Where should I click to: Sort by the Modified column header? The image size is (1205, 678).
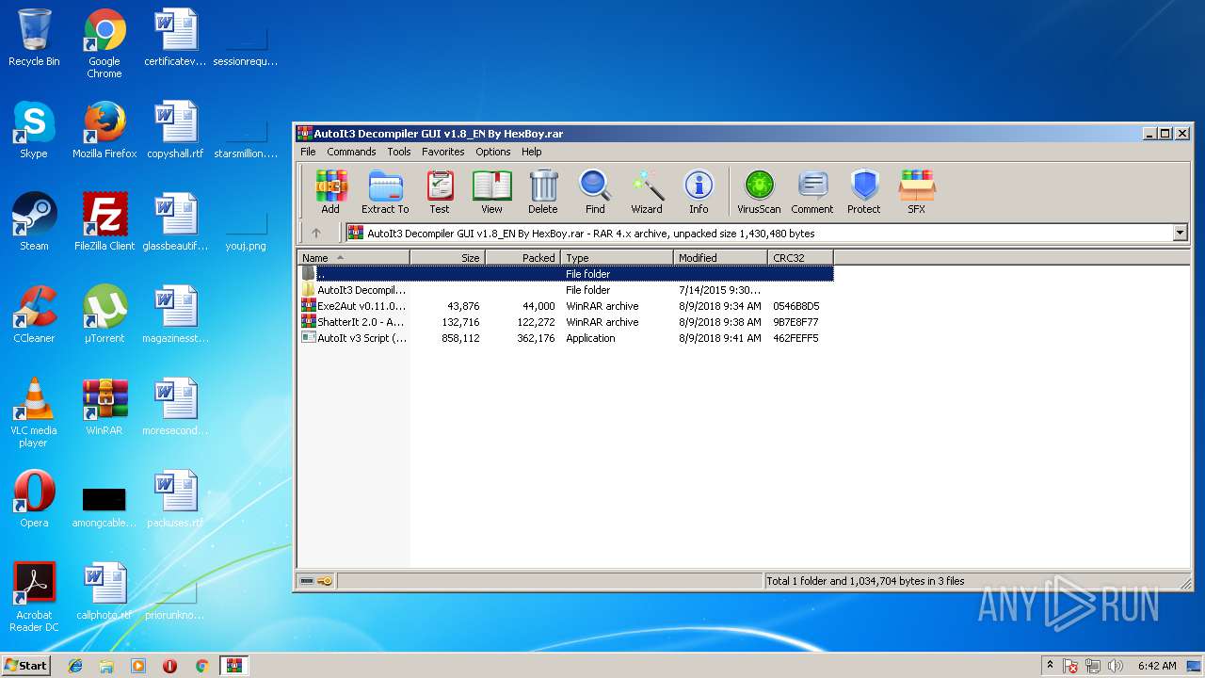[720, 257]
